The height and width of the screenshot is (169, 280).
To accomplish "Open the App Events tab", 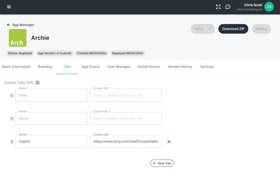I will pyautogui.click(x=91, y=67).
